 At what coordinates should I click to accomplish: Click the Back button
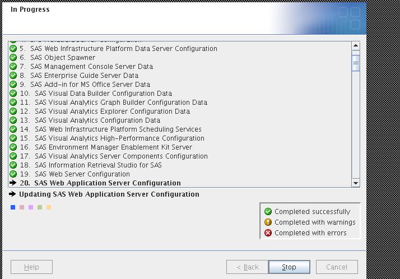247,267
